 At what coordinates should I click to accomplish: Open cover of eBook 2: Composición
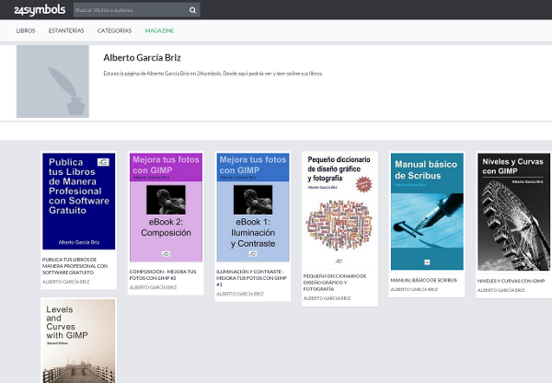(166, 207)
